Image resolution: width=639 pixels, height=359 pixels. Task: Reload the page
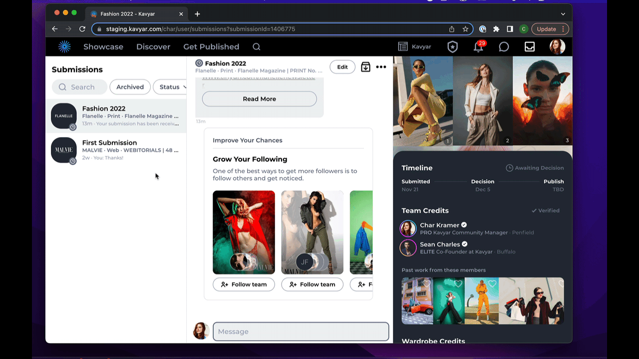click(82, 29)
